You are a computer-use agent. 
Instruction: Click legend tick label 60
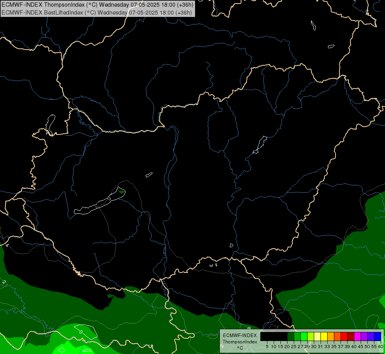pyautogui.click(x=381, y=347)
